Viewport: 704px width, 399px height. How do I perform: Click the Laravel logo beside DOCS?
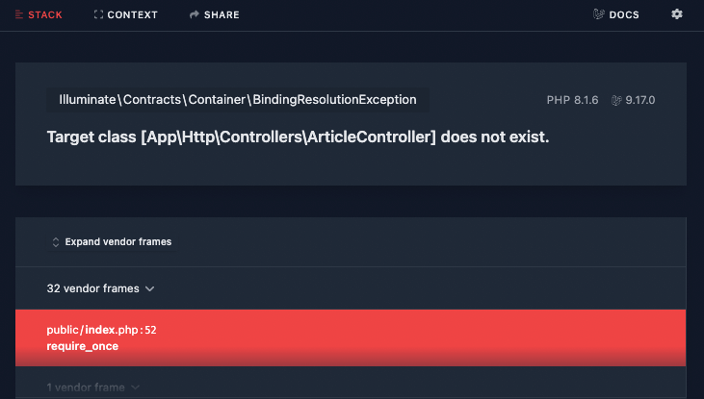(x=598, y=14)
